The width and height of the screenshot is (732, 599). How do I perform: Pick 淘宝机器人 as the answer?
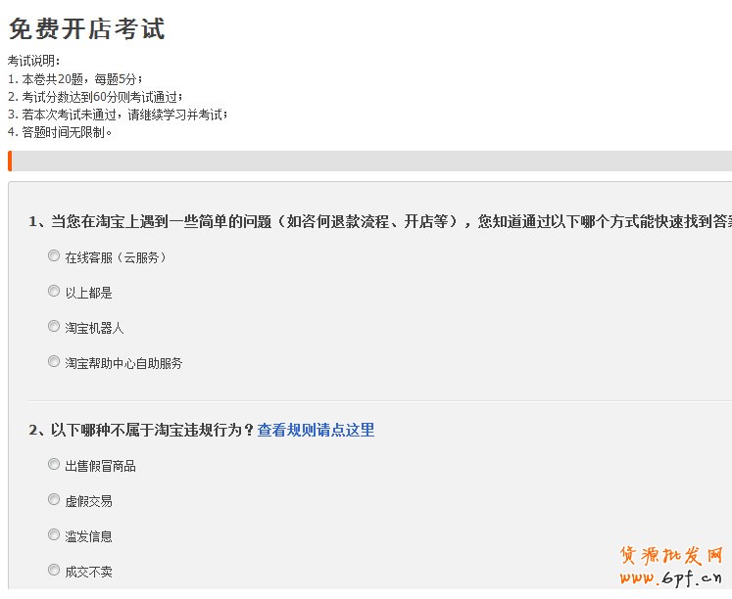click(x=54, y=327)
